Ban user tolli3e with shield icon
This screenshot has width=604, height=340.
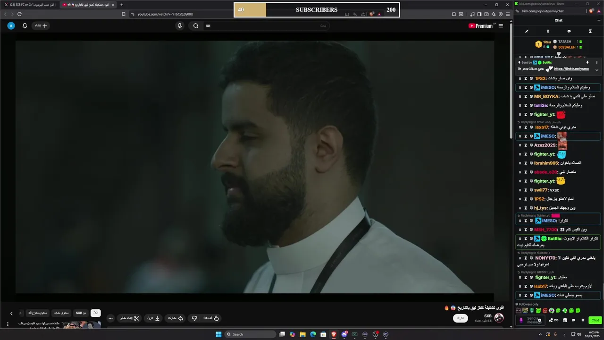tap(531, 105)
